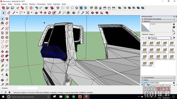Viewport: 177px width, 99px height.
Task: Toggle the tray auto-hide pin
Action: (174, 16)
